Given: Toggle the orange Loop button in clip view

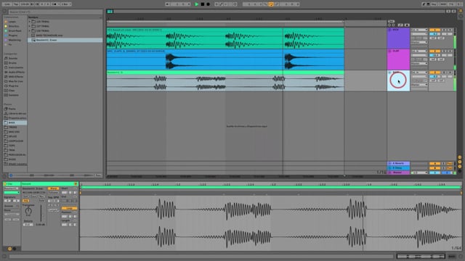Looking at the screenshot, I should click(x=70, y=208).
